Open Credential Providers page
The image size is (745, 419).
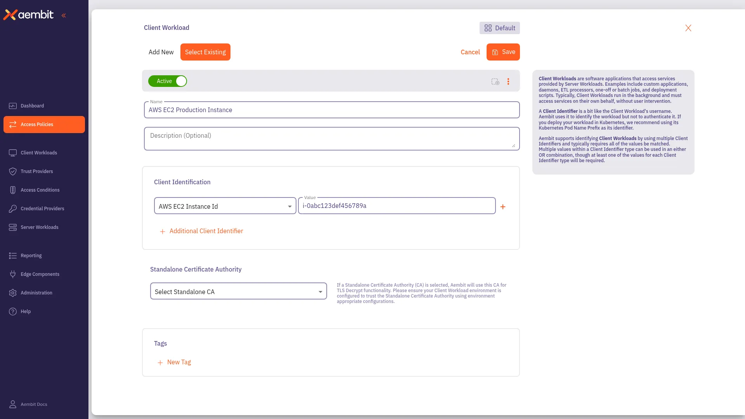pyautogui.click(x=44, y=209)
